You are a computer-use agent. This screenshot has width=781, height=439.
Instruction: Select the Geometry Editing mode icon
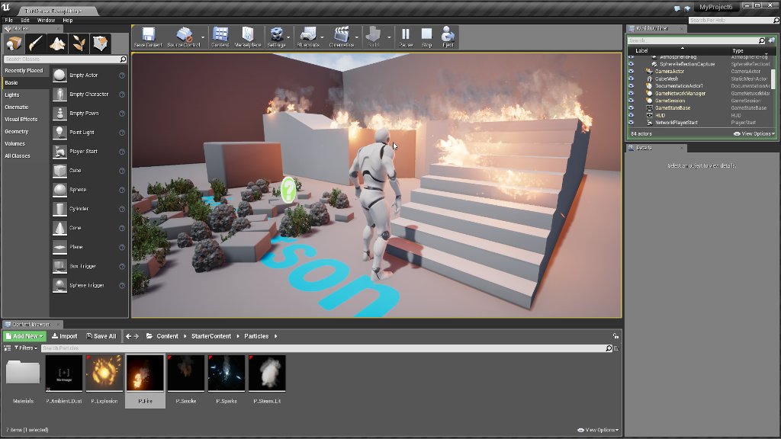pos(100,43)
